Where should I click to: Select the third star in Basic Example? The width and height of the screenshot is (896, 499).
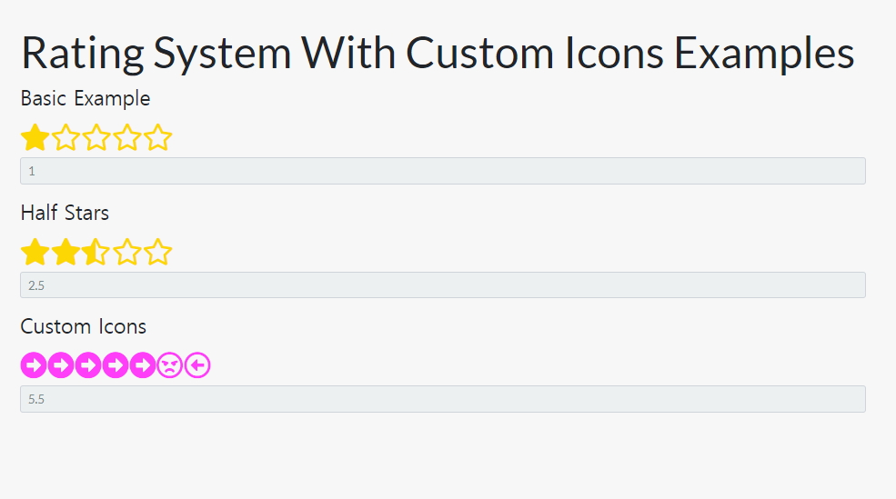(96, 137)
